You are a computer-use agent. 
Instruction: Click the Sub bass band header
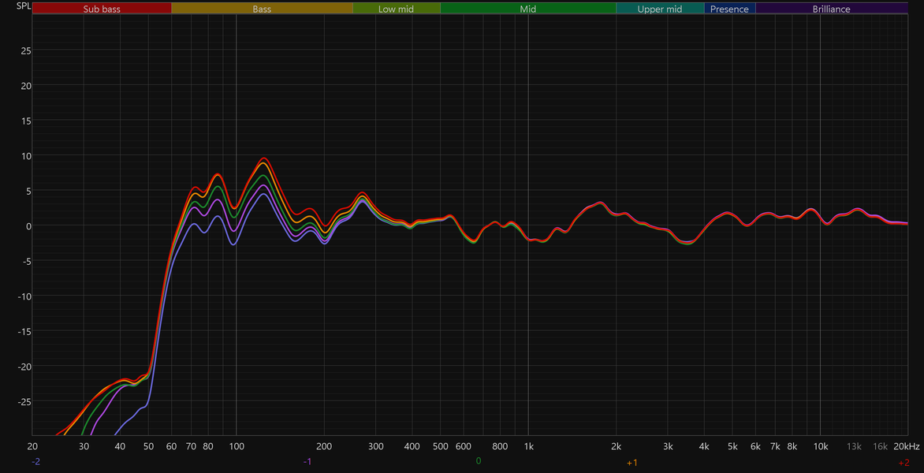102,9
